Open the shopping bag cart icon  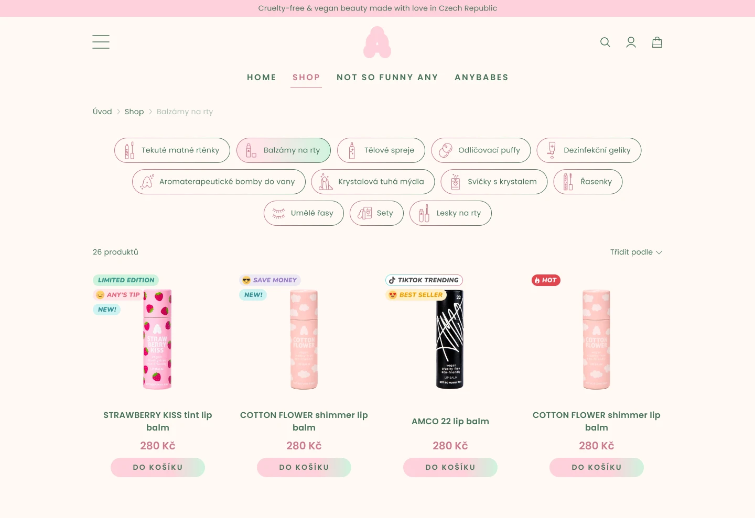[x=657, y=42]
